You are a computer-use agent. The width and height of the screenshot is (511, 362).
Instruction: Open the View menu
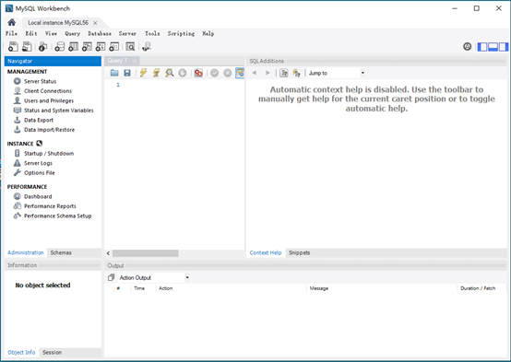tap(51, 33)
